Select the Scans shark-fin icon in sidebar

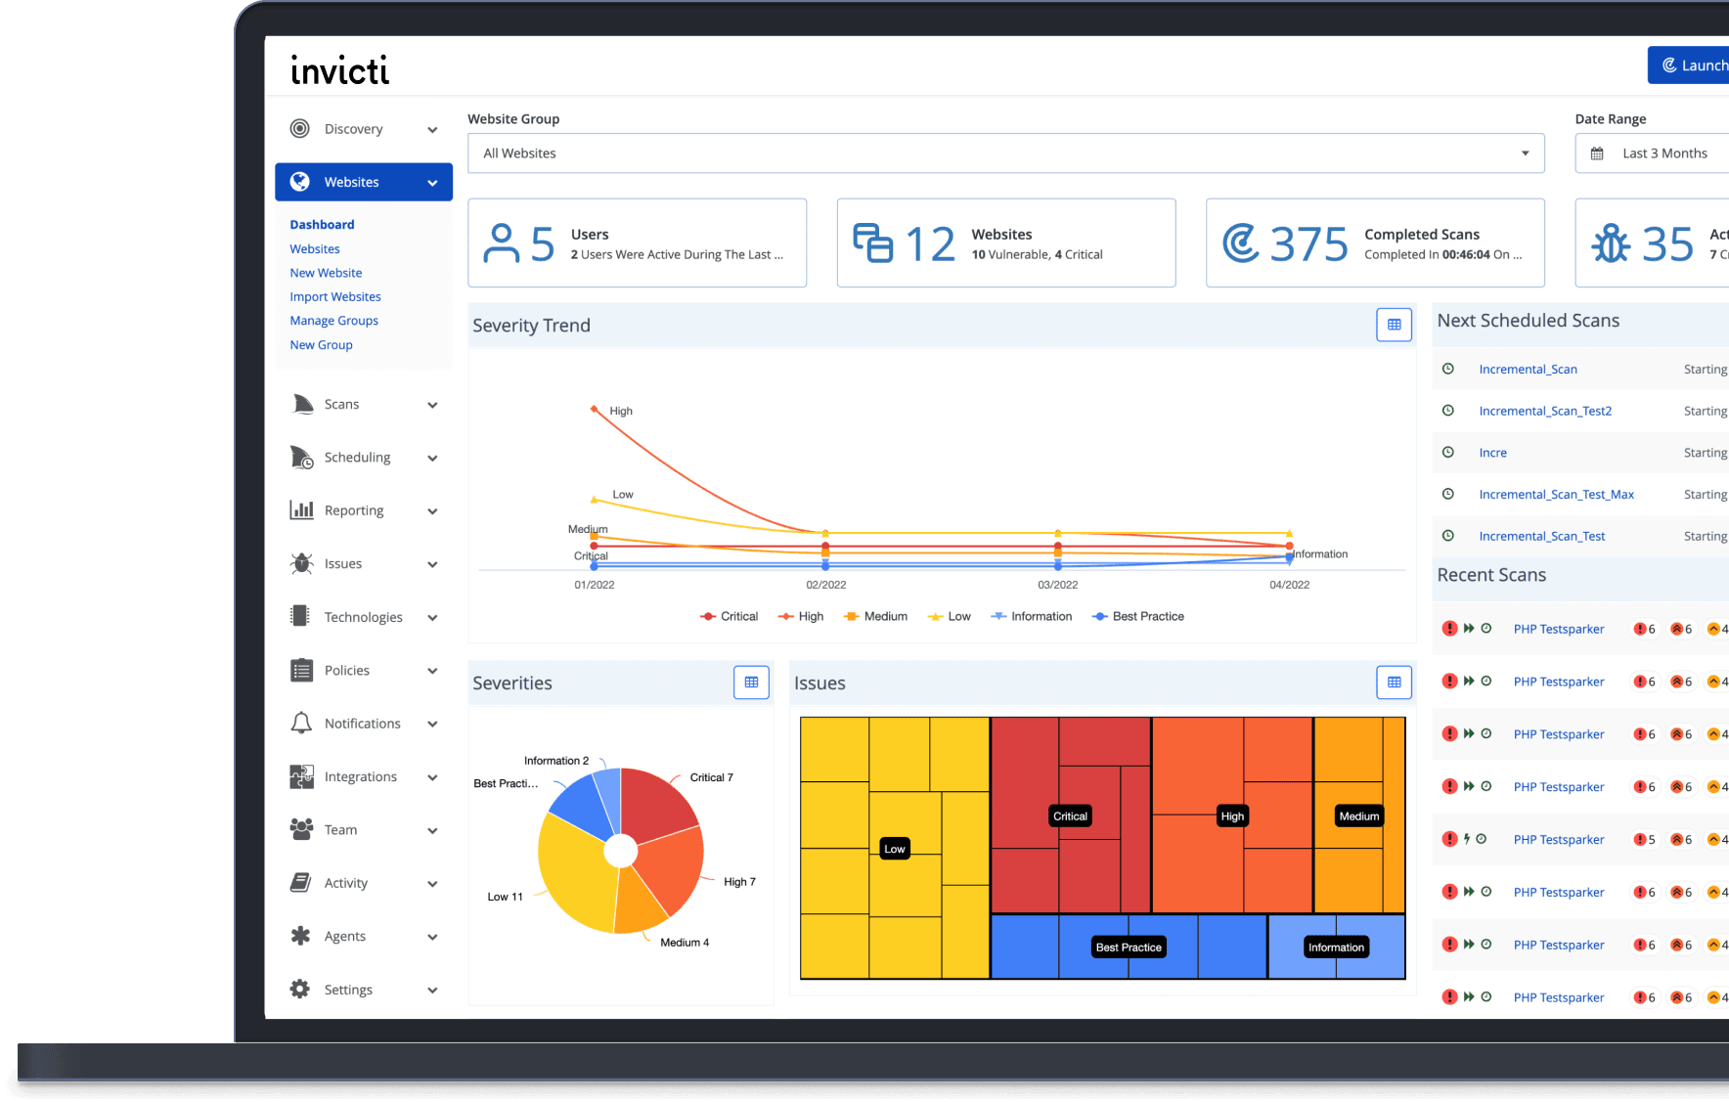coord(302,404)
